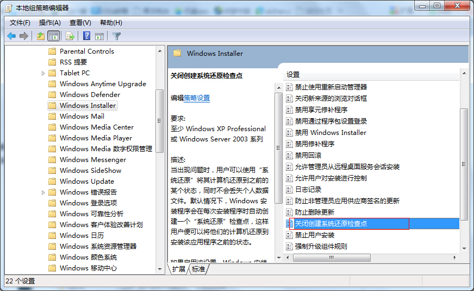Open the 帮助(H) menu
474x291 pixels.
[x=111, y=23]
